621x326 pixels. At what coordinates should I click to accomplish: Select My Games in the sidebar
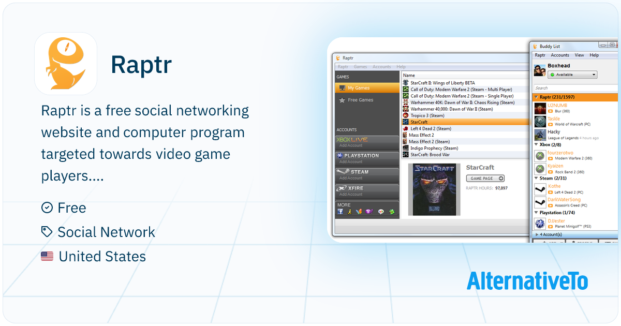tap(367, 88)
